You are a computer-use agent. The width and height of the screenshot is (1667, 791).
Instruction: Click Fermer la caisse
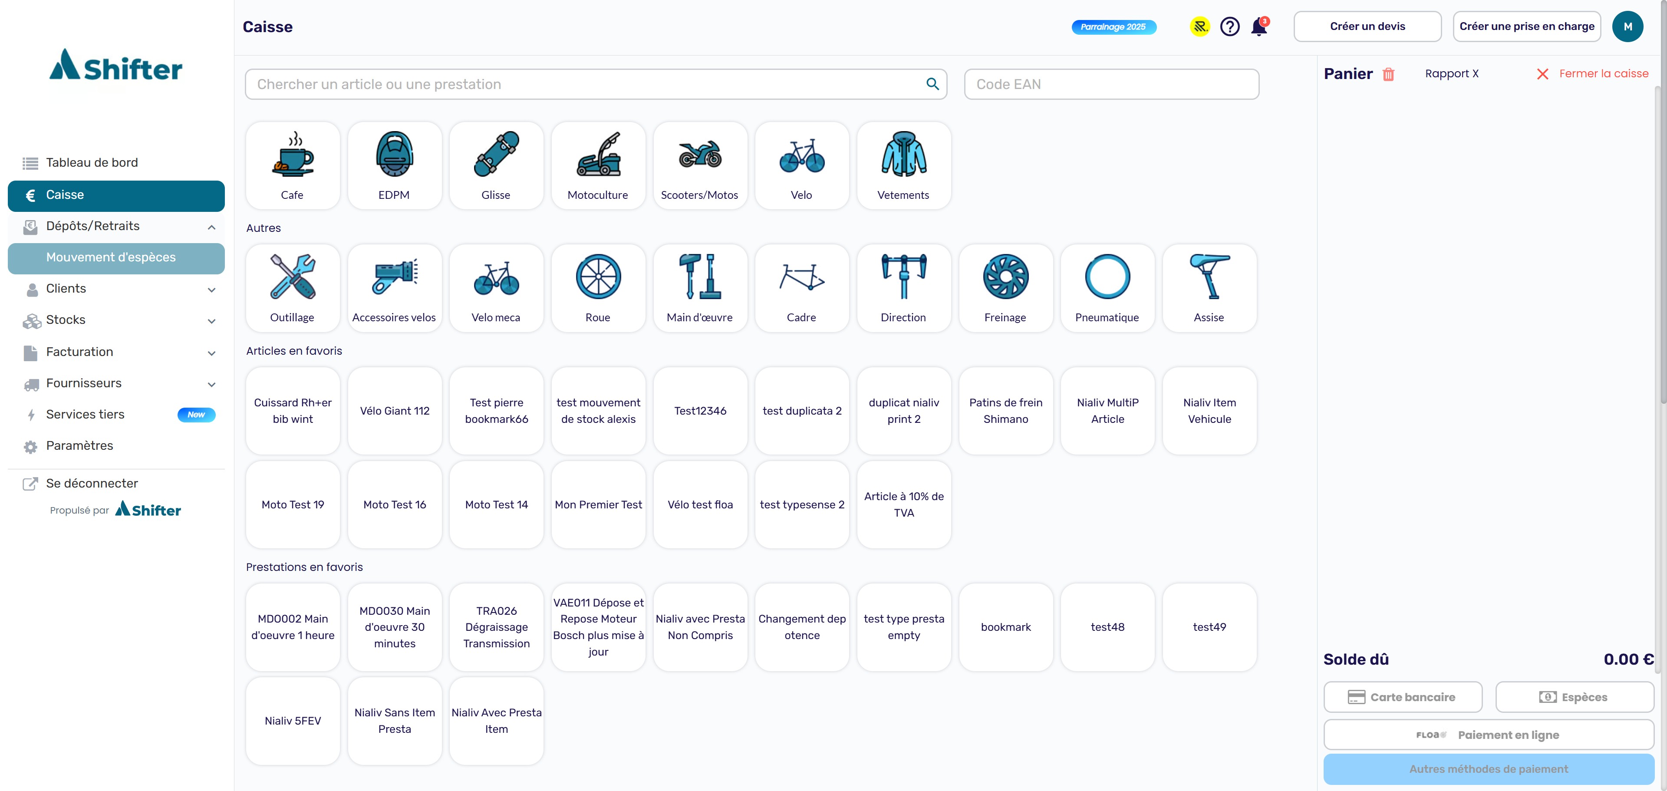(x=1593, y=74)
